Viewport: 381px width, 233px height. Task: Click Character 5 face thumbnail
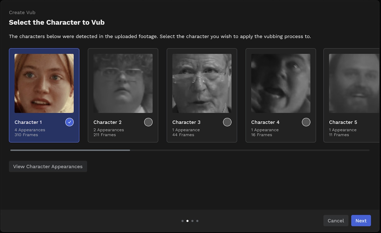click(x=354, y=83)
